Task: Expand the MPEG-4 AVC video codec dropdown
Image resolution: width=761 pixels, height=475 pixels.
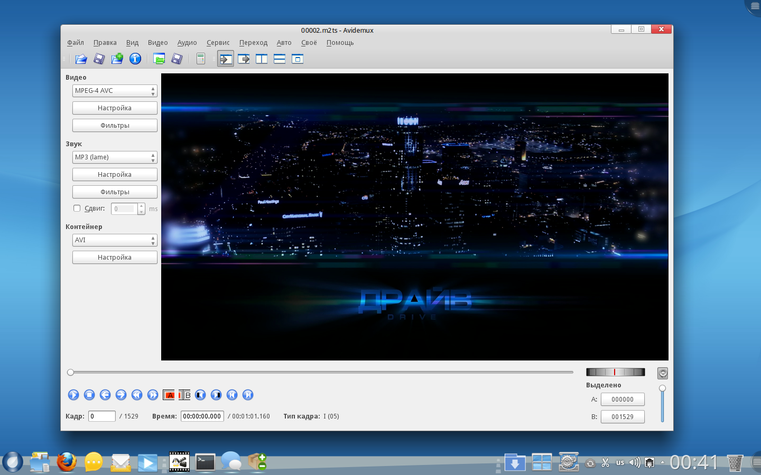Action: [x=115, y=91]
